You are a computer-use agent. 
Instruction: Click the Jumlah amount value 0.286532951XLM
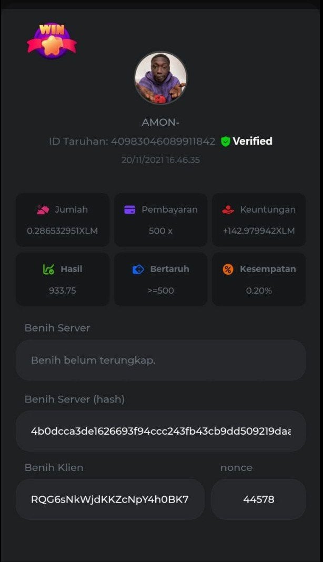tap(63, 231)
